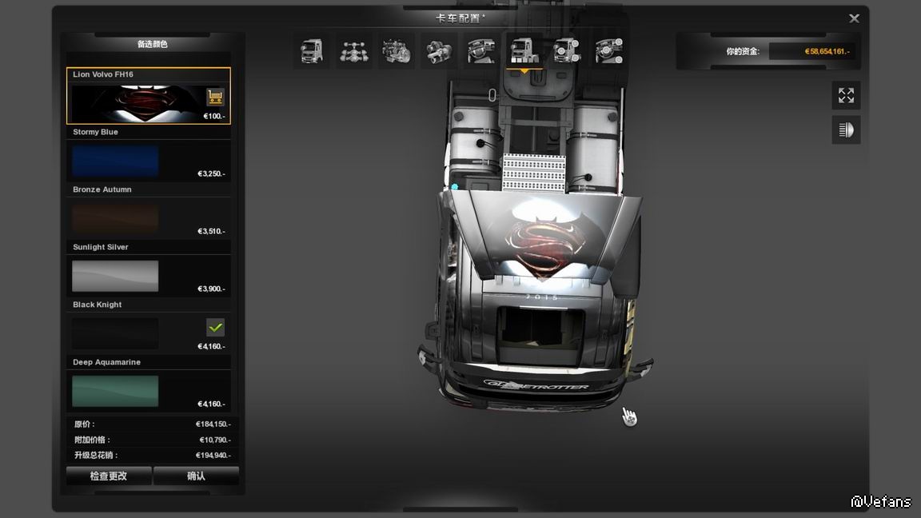
Task: Click the Bronze Autumn label
Action: point(102,189)
